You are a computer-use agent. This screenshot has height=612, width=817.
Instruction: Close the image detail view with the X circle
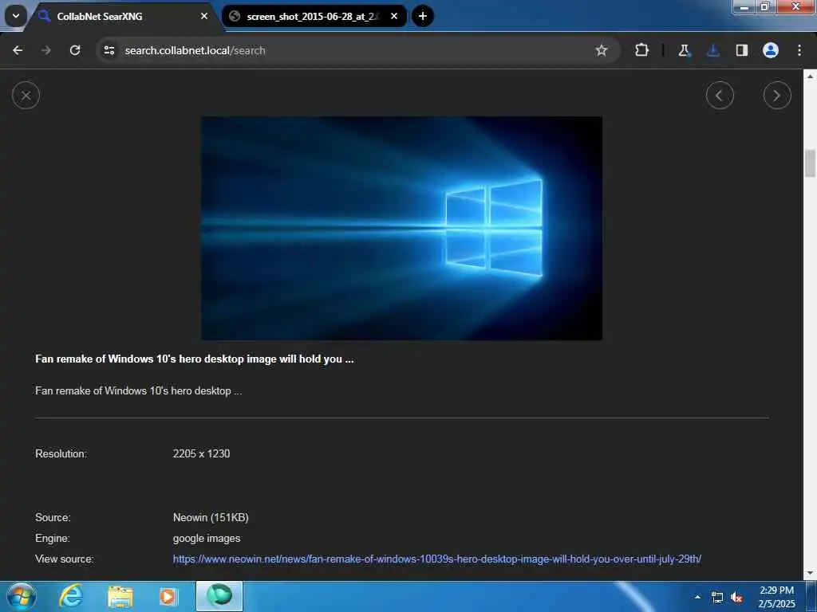pyautogui.click(x=26, y=96)
